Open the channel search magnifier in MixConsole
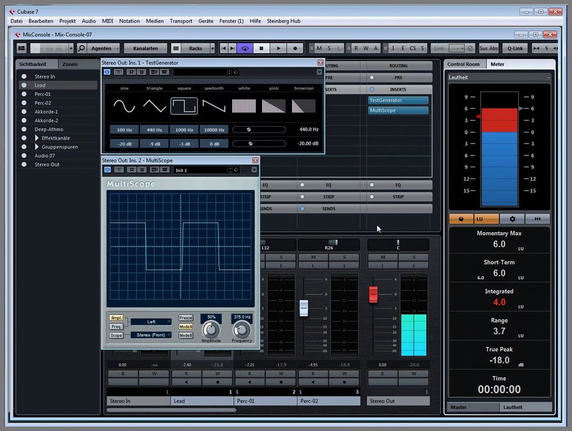The image size is (572, 431). point(82,48)
